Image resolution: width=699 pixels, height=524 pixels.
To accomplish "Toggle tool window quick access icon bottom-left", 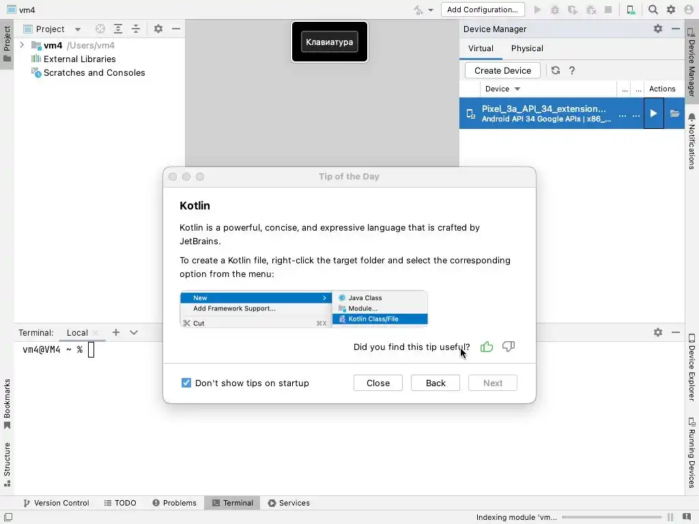I will pyautogui.click(x=8, y=517).
